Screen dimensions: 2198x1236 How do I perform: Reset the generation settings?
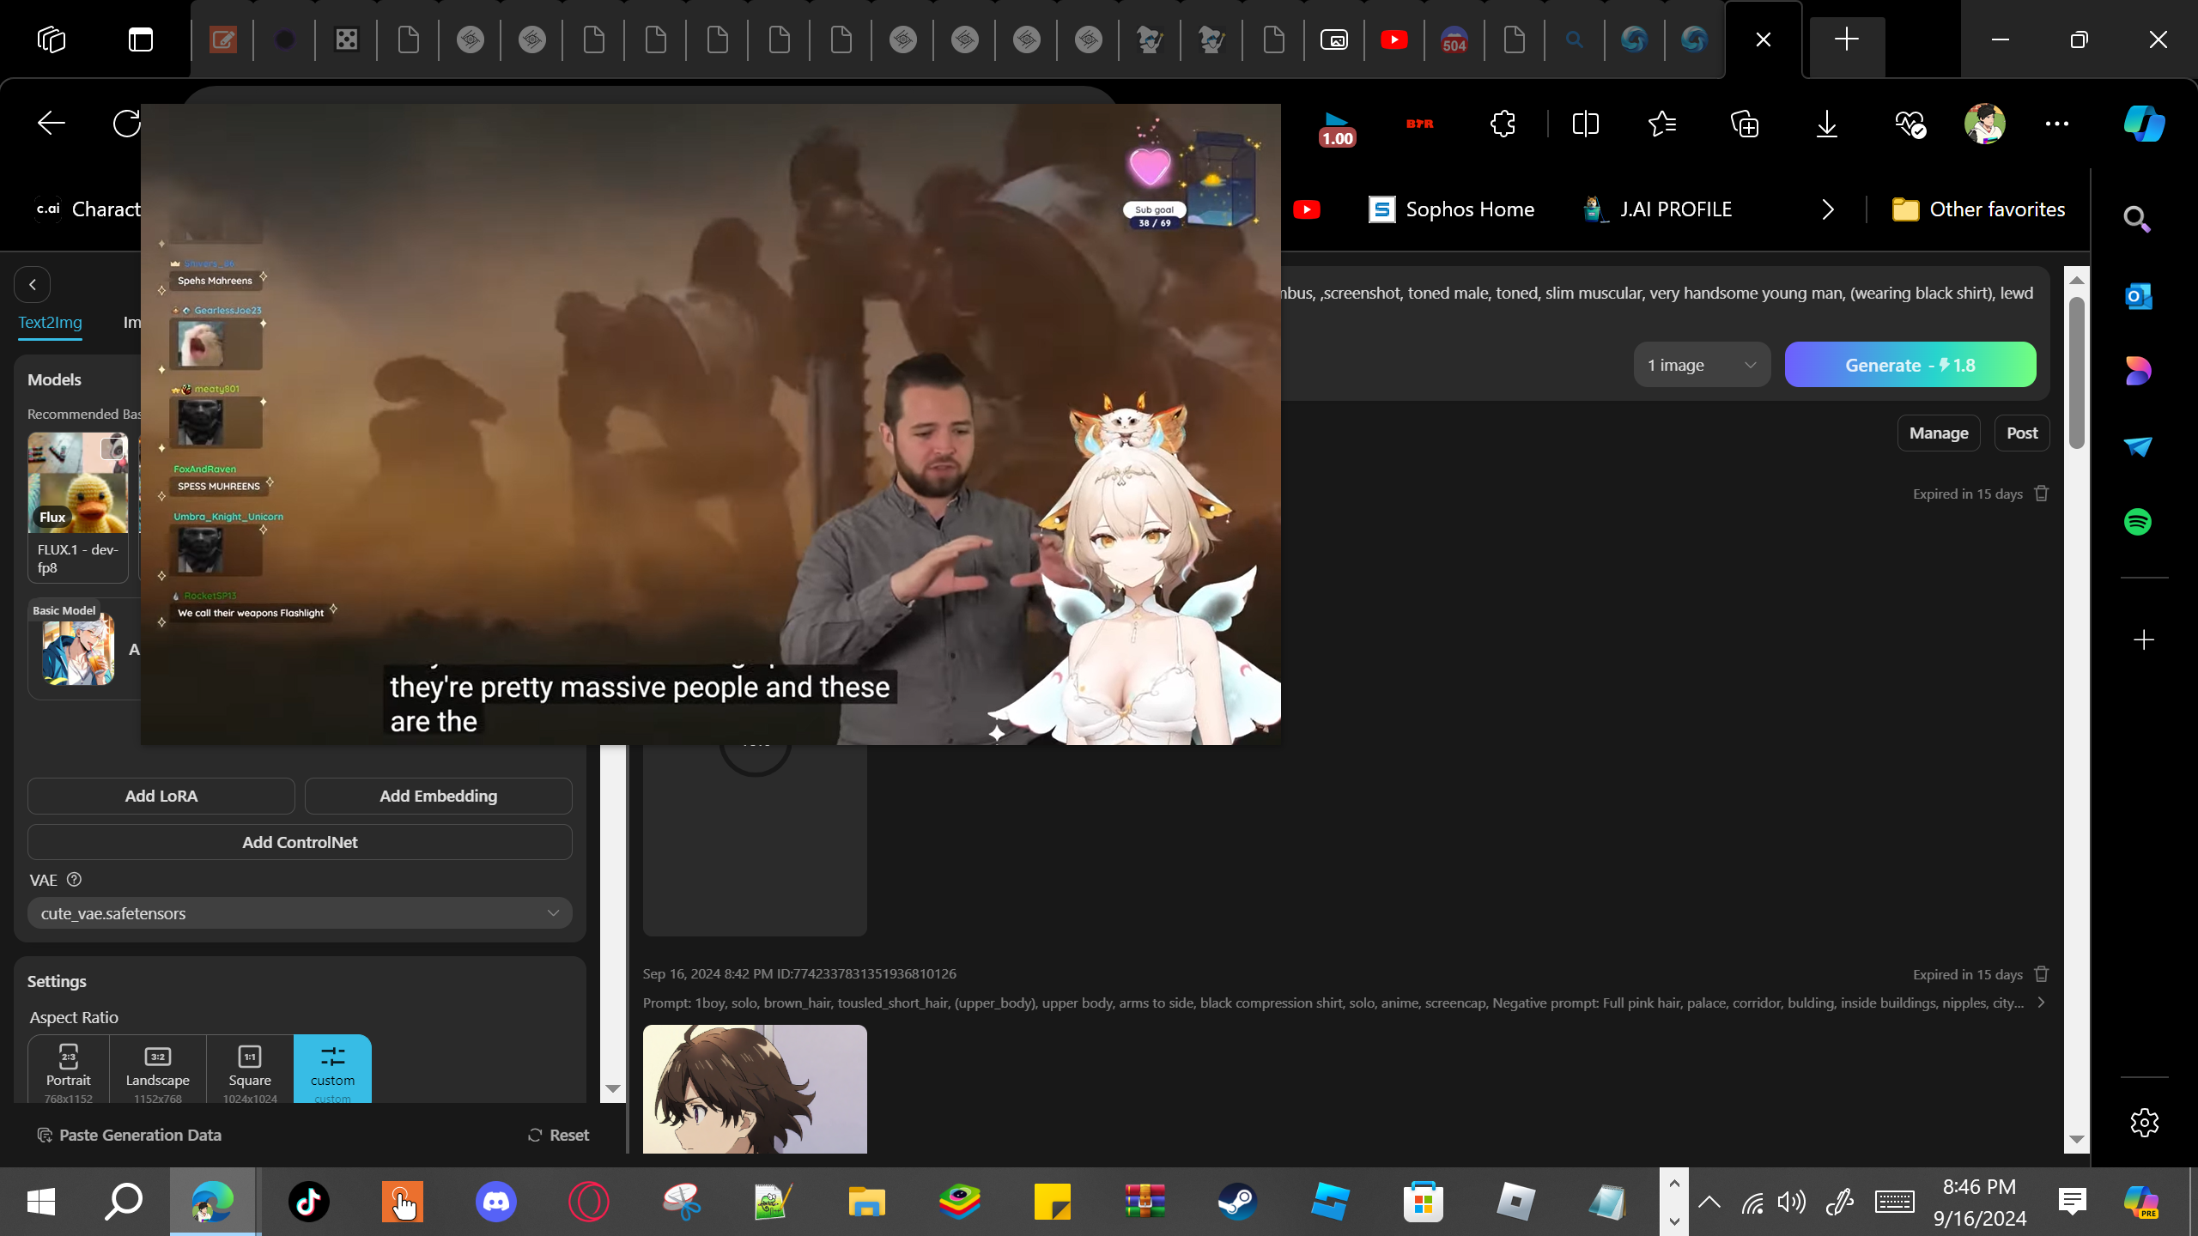click(x=558, y=1136)
